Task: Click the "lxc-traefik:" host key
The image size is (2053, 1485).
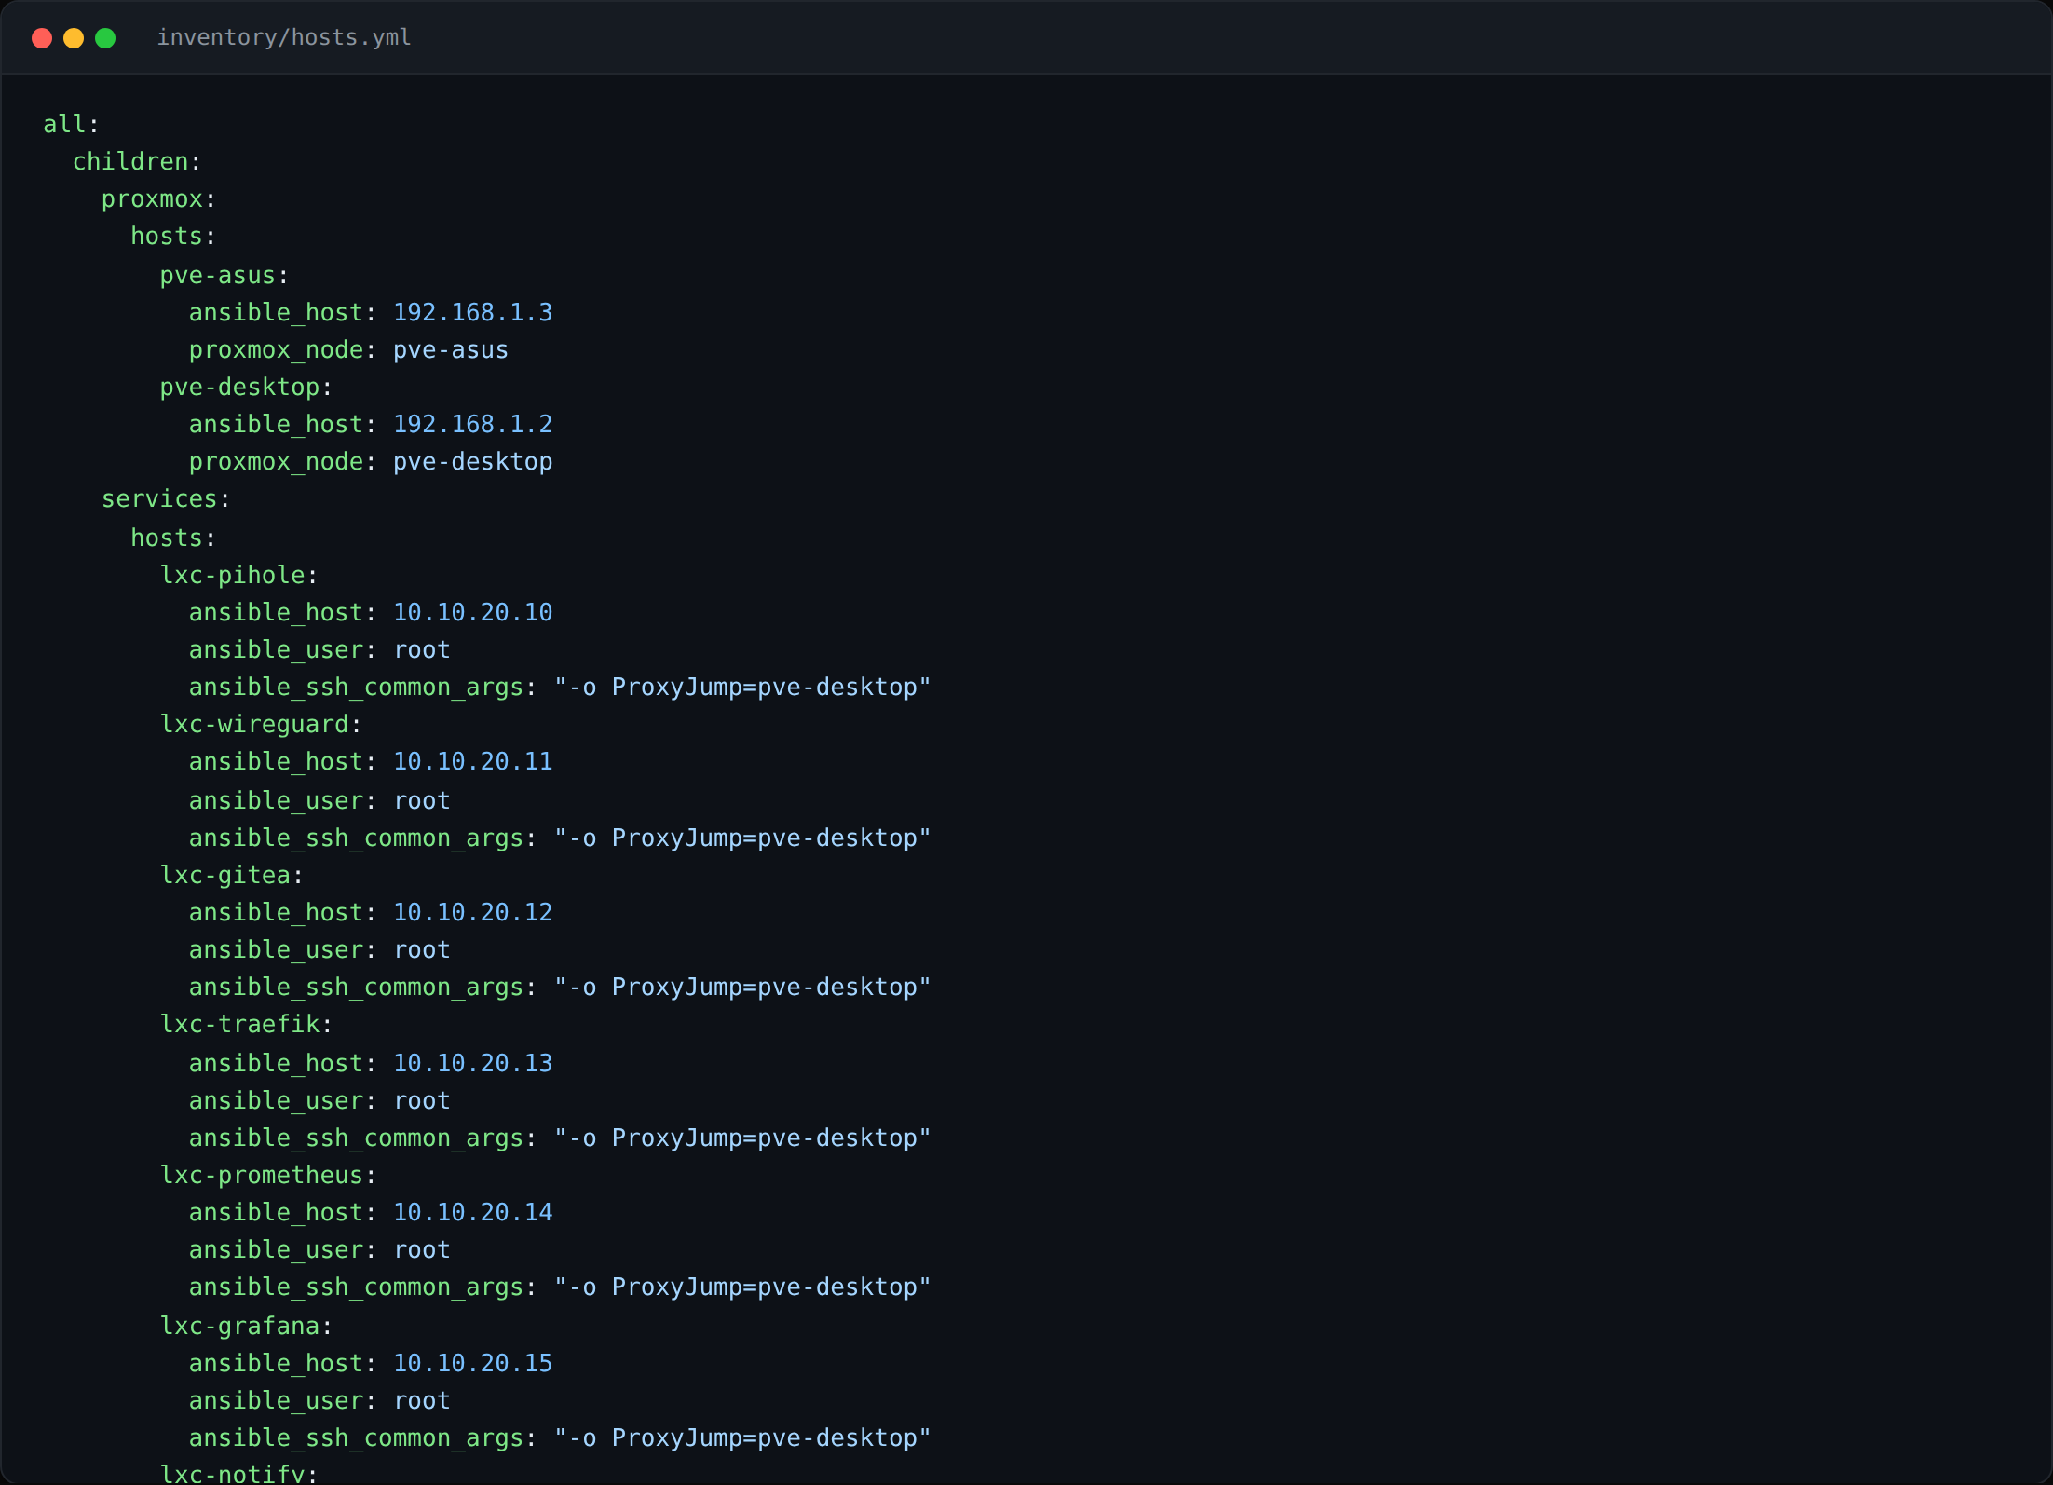Action: (x=246, y=1024)
